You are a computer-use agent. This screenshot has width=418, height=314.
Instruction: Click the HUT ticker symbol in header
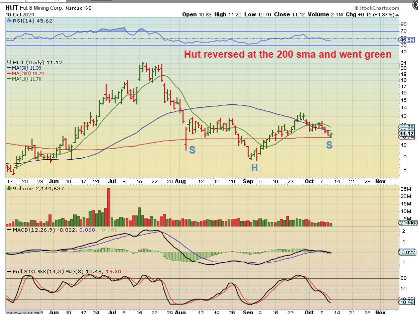[x=12, y=8]
